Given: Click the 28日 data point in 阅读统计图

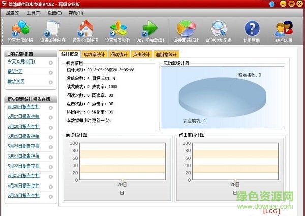Looking at the screenshot, I should [123, 180].
